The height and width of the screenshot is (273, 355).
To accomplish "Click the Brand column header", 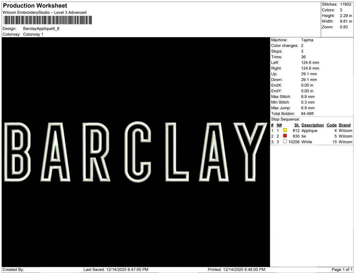I will (x=345, y=125).
